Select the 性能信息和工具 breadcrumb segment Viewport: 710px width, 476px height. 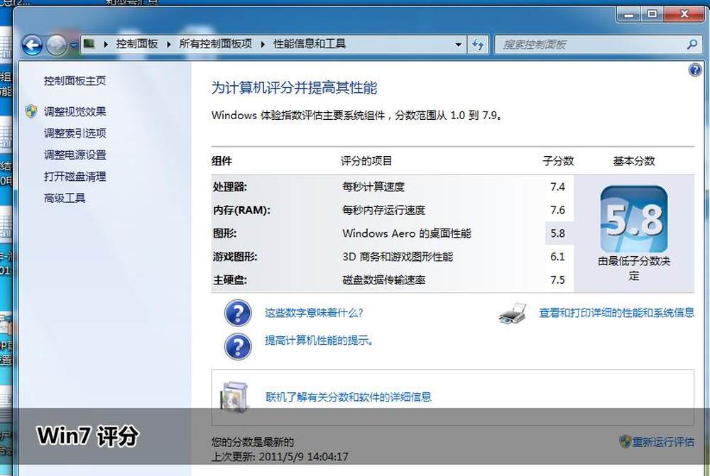(310, 44)
